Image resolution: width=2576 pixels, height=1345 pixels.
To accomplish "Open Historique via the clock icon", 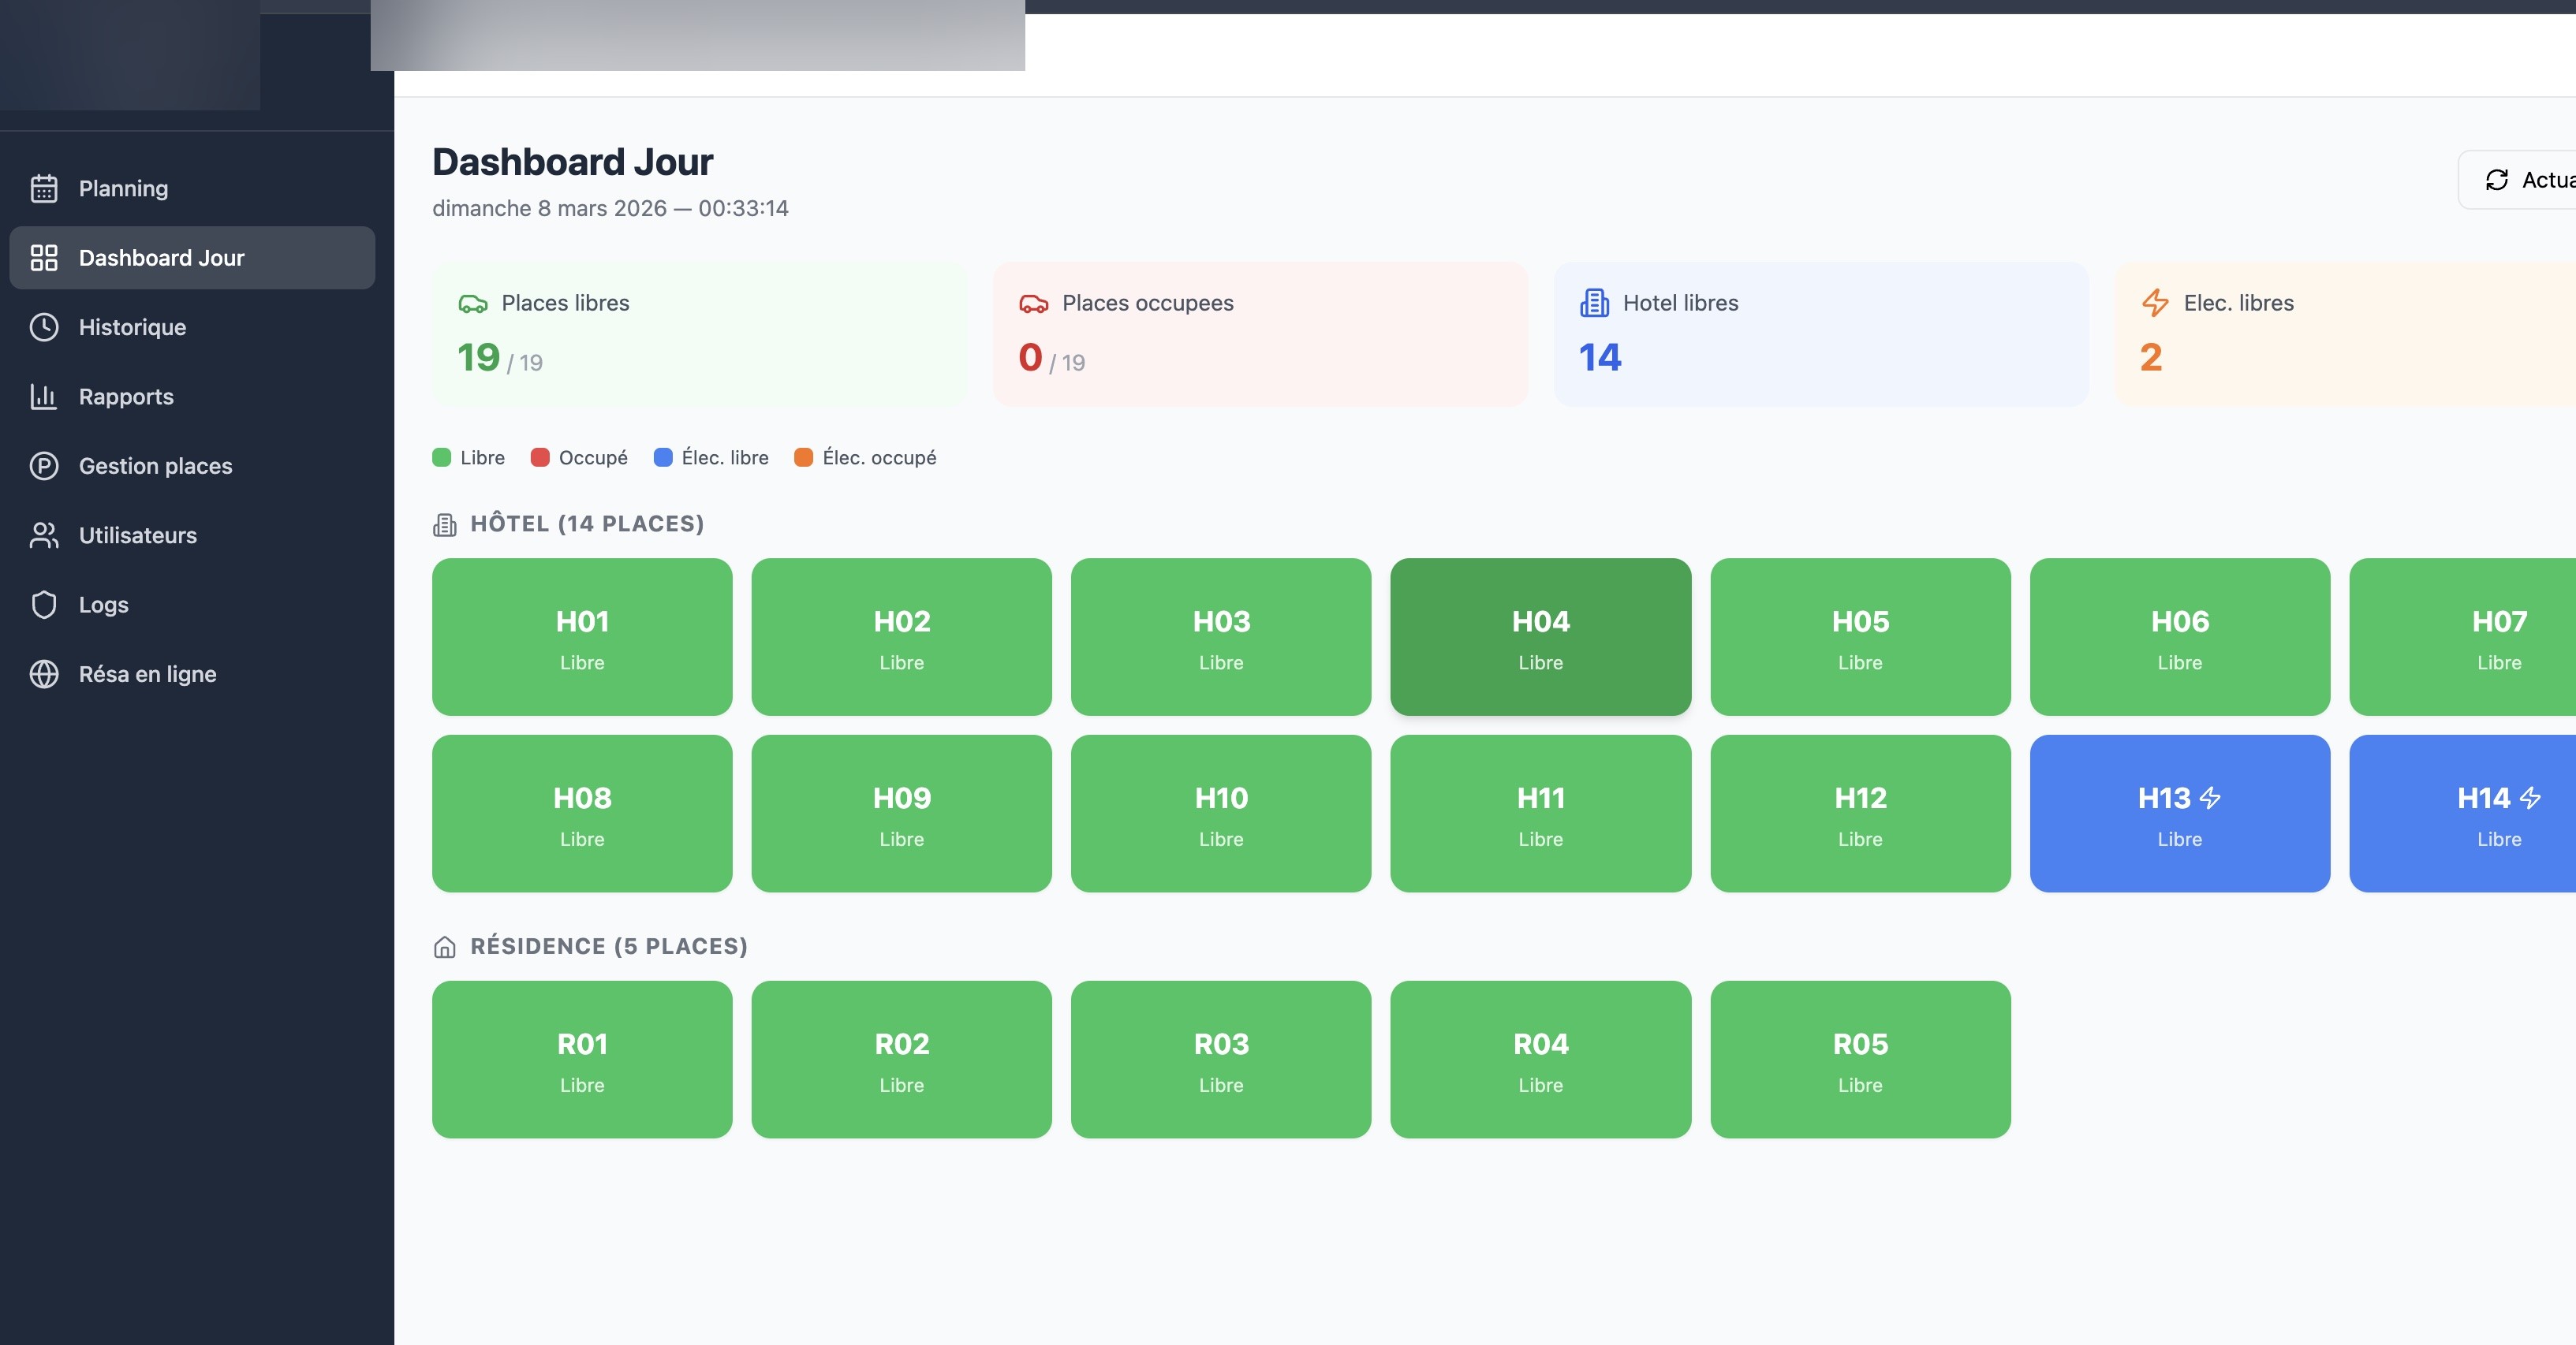I will click(x=44, y=326).
